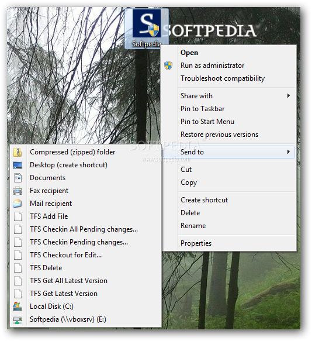
Task: Expand the Send to submenu arrow
Action: click(x=289, y=152)
